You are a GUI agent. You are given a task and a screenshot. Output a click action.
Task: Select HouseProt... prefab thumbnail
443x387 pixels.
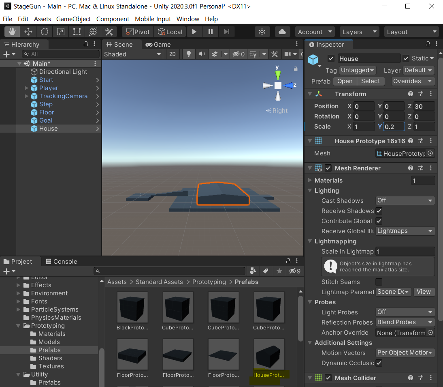tap(269, 355)
